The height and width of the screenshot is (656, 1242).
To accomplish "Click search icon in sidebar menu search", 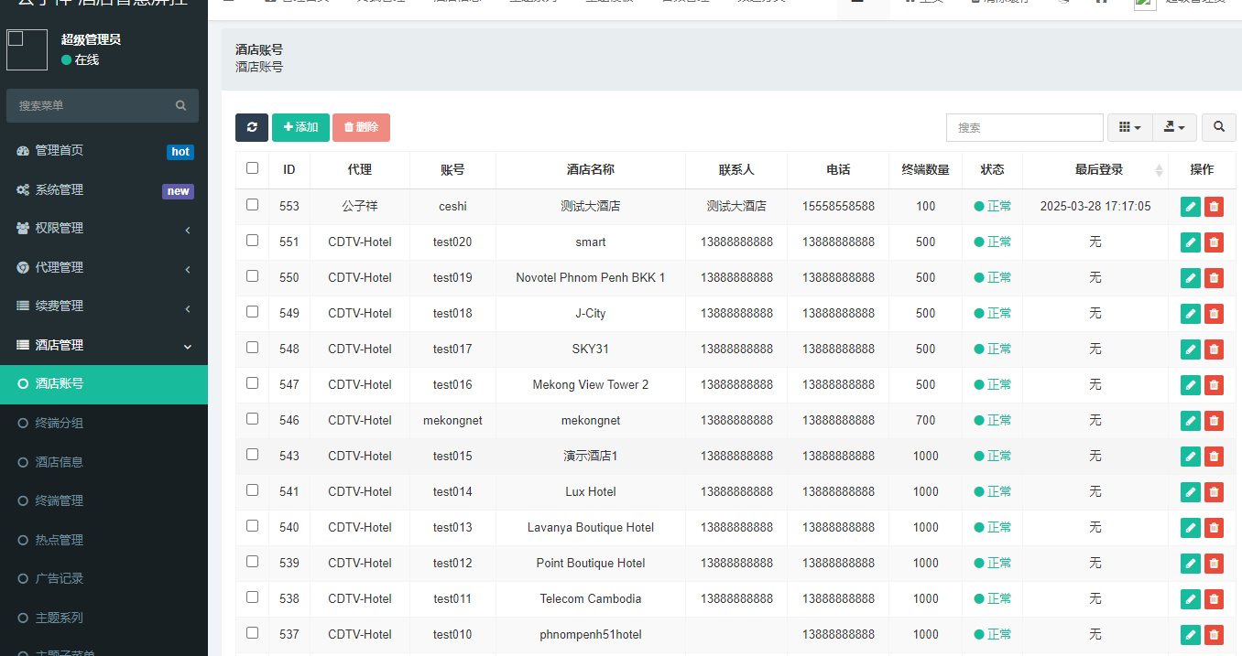I will click(181, 105).
